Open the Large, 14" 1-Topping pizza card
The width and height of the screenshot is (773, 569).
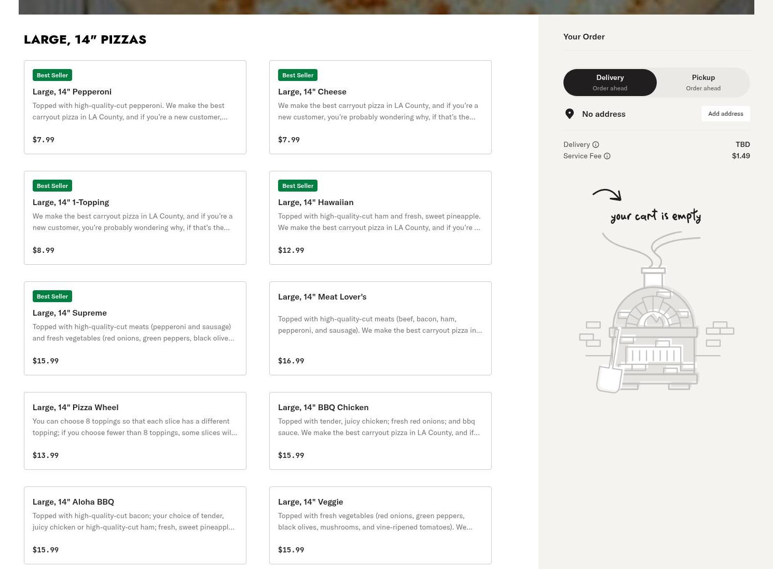point(135,218)
